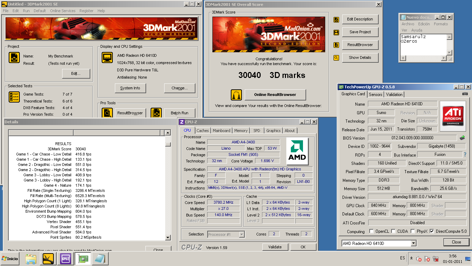Switch to the Caches tab in CPU-Z

pyautogui.click(x=203, y=131)
